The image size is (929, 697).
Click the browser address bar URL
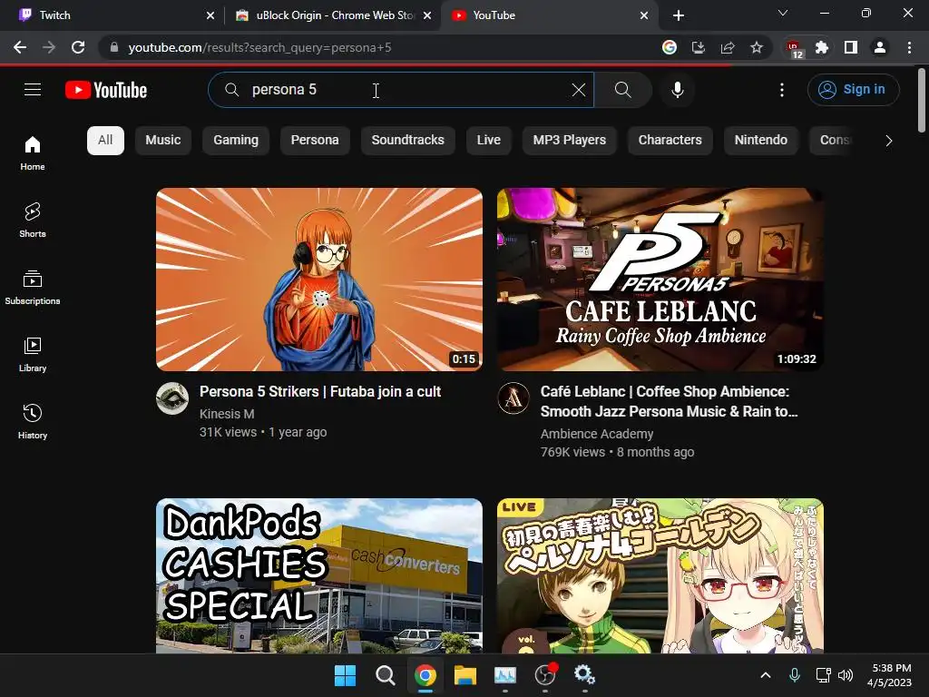point(259,47)
